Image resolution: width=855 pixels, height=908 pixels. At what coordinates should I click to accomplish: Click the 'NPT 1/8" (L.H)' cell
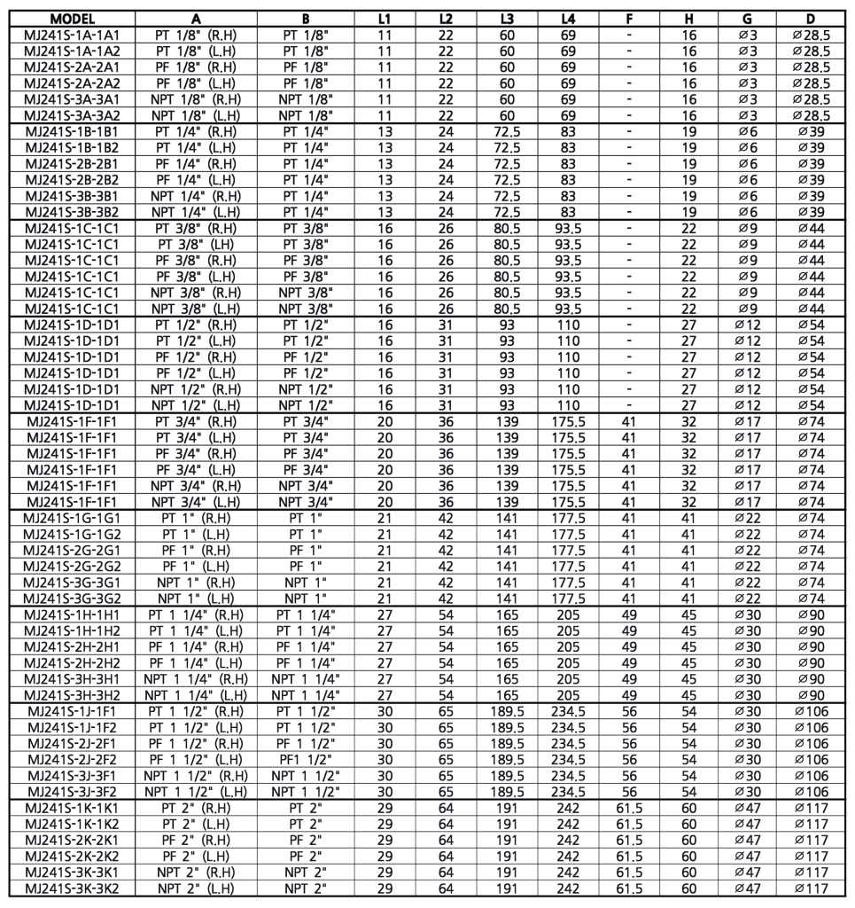[x=196, y=116]
